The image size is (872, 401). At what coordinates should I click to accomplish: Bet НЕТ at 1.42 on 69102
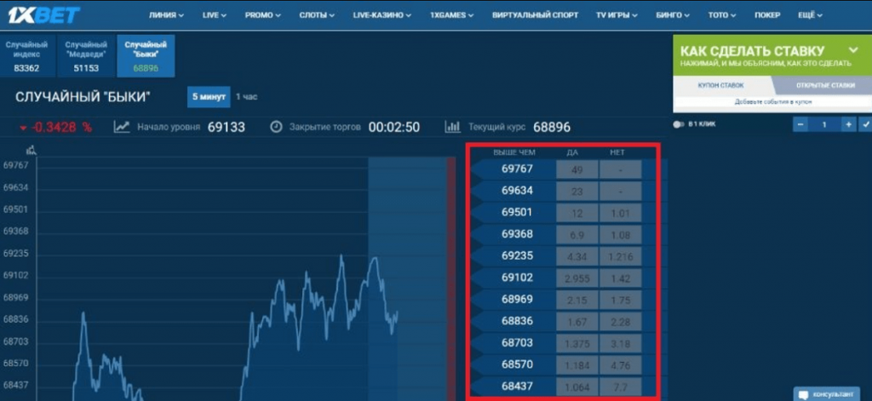(620, 277)
